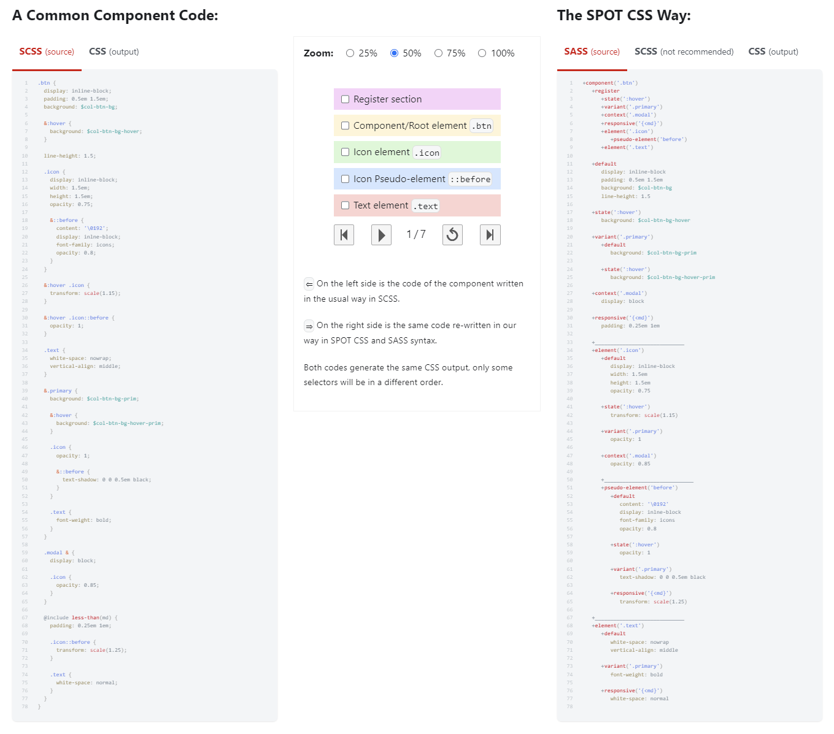Click "+register" line in SASS code
This screenshot has width=834, height=734.
tap(606, 91)
